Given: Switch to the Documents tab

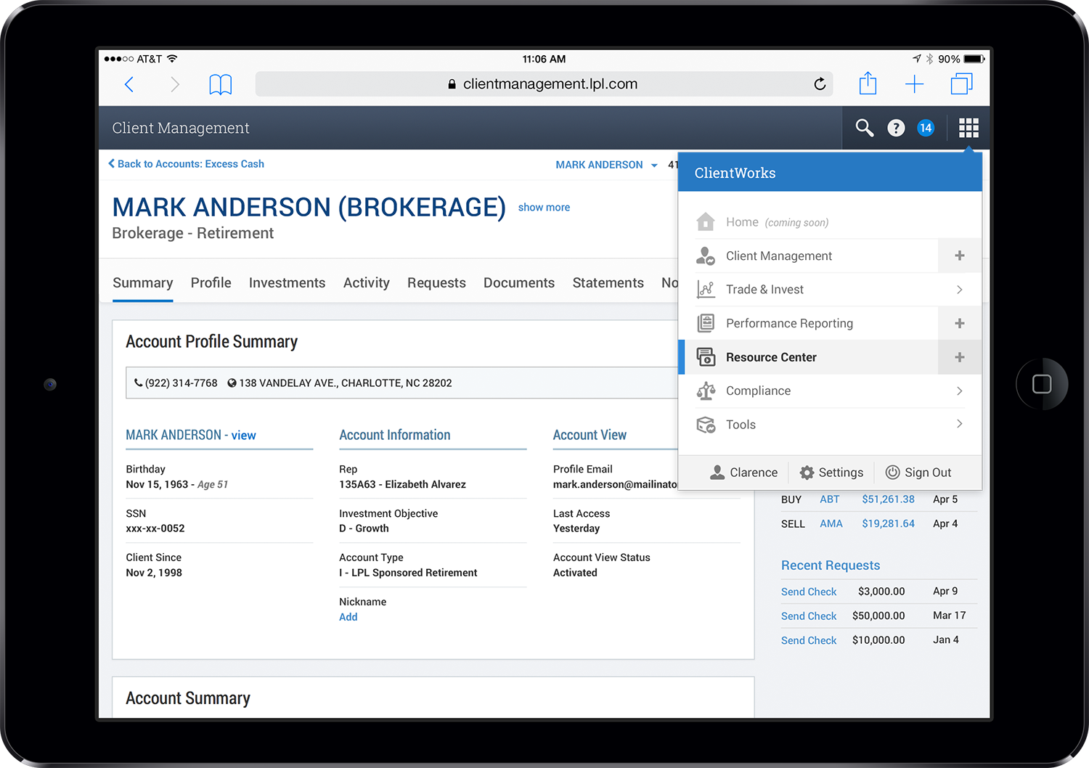Looking at the screenshot, I should tap(518, 282).
